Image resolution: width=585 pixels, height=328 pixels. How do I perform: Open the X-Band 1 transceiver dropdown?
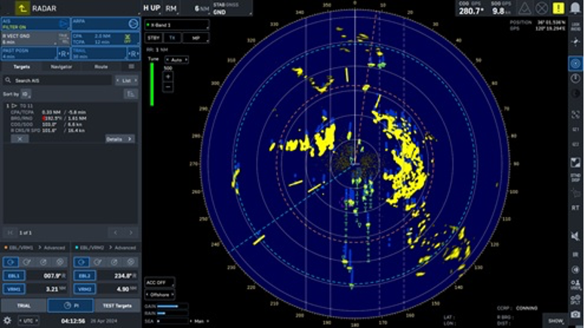tap(177, 25)
